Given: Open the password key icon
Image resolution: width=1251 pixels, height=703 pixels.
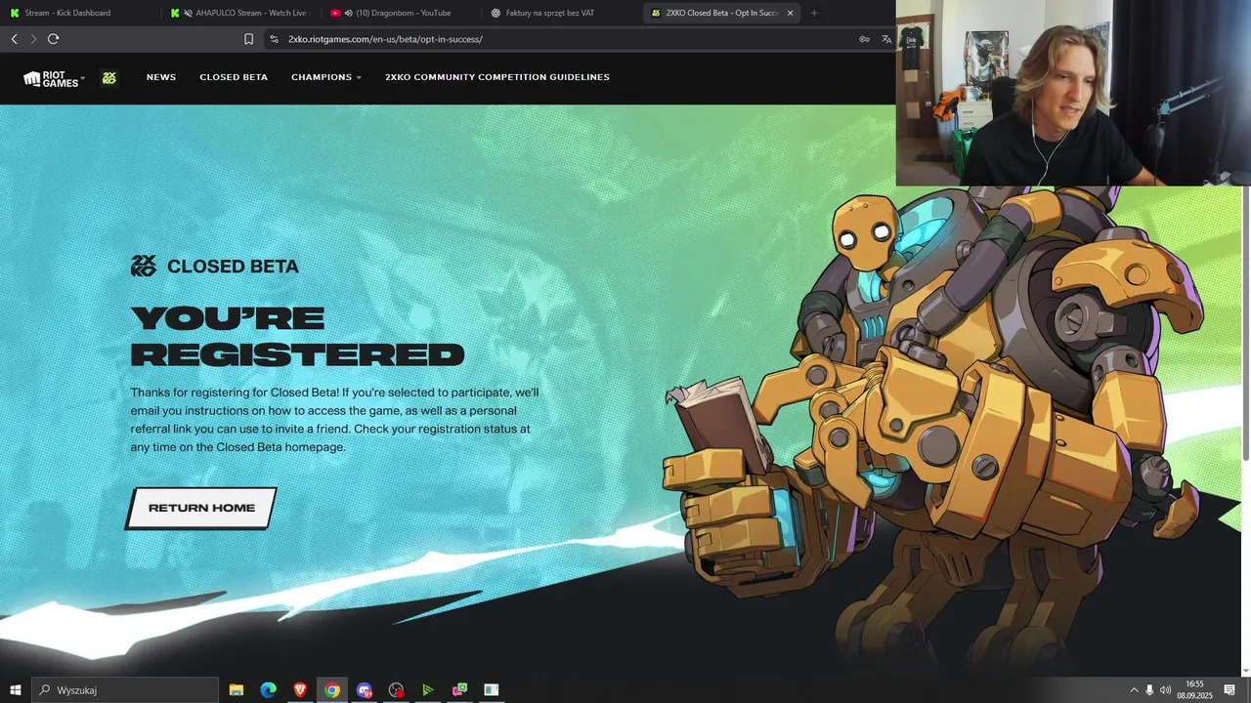Looking at the screenshot, I should [864, 39].
